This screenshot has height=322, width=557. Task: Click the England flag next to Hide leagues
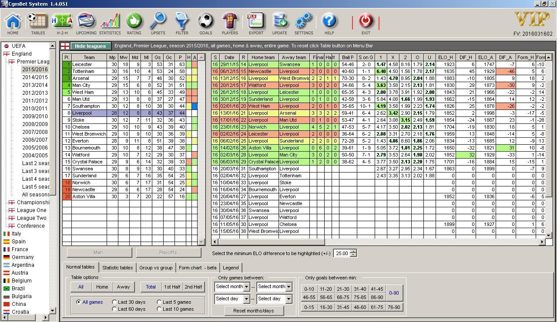tap(65, 46)
